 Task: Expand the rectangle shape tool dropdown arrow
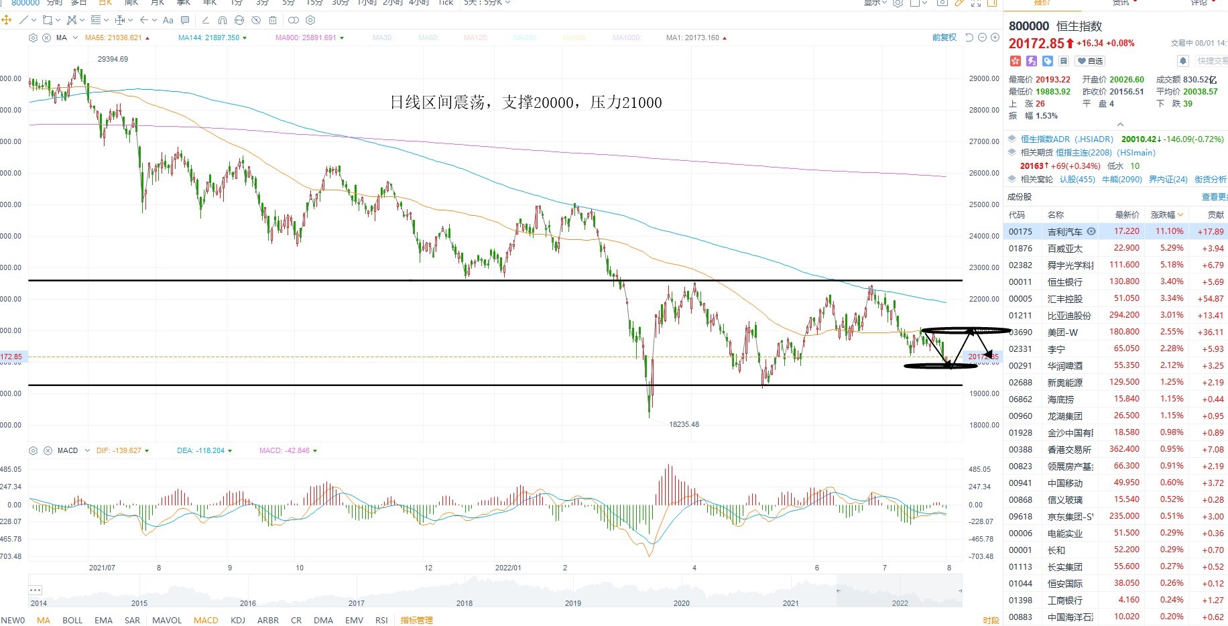58,20
